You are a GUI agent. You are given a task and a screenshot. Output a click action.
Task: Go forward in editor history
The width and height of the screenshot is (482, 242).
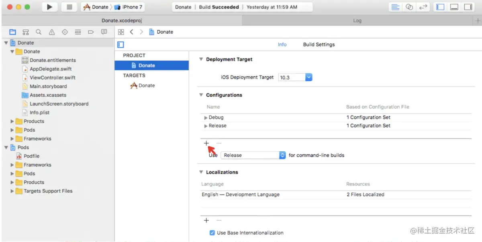point(141,32)
